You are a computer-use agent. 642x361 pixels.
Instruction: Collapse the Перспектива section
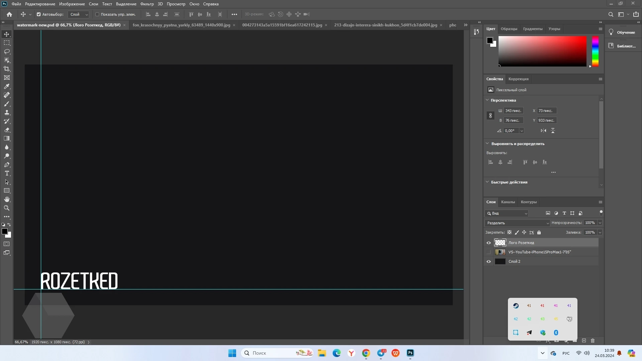487,100
